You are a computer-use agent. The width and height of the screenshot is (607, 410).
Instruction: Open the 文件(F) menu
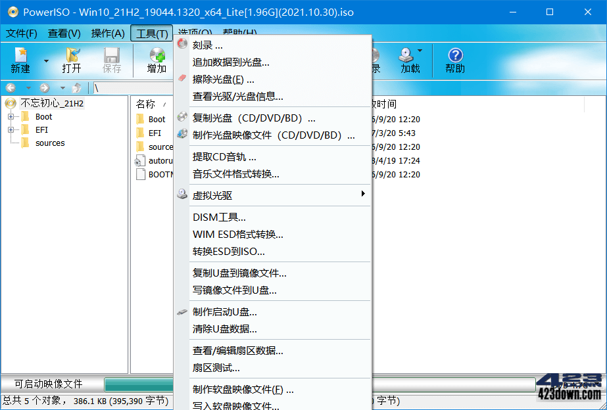(21, 33)
